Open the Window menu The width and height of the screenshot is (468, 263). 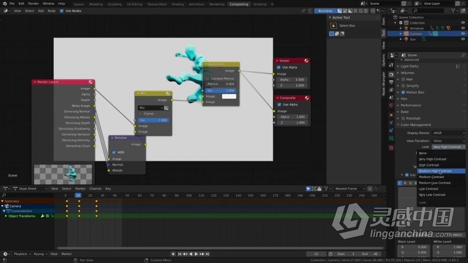pos(49,3)
